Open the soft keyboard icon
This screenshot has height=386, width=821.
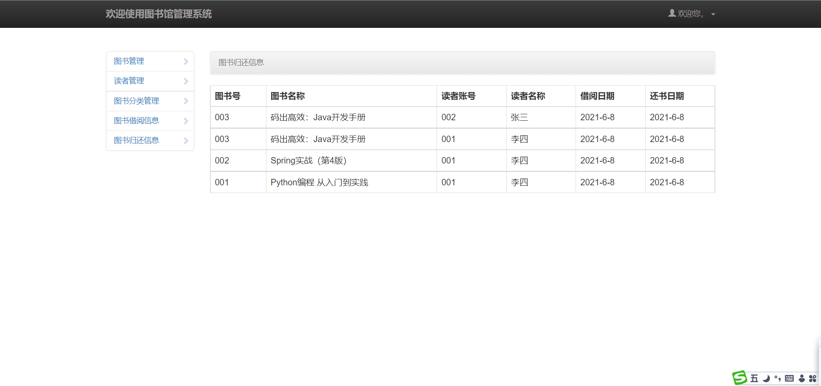pos(789,378)
